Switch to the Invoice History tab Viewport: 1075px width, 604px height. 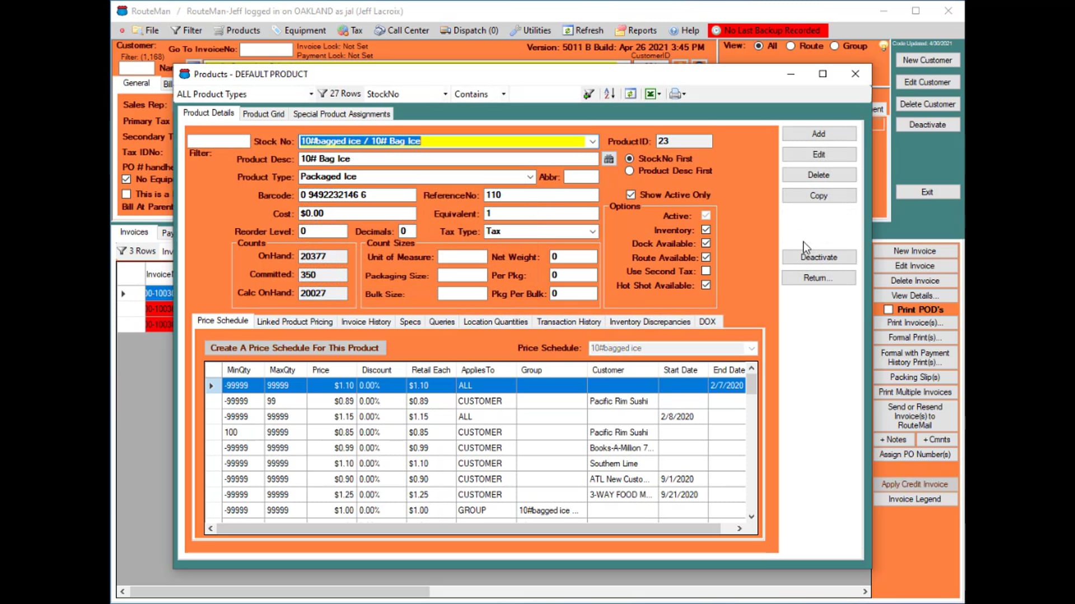coord(366,322)
